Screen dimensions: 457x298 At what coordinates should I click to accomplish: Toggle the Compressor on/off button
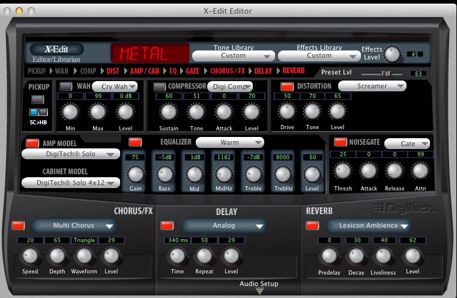pyautogui.click(x=159, y=87)
